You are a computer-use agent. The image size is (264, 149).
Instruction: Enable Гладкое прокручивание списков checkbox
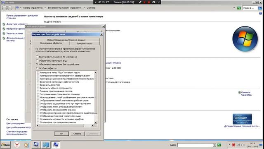[38, 91]
